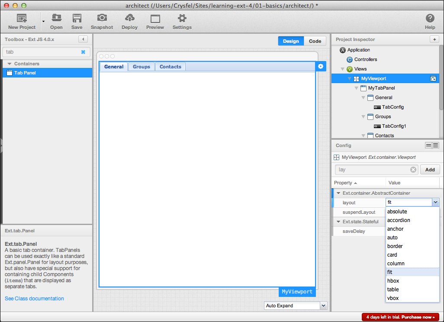Clear the toolbox filter with the blue X
The height and width of the screenshot is (322, 444).
point(83,52)
